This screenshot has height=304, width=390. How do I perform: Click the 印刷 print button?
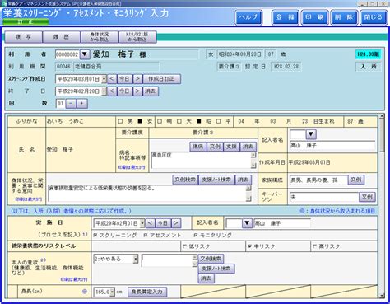pyautogui.click(x=314, y=17)
